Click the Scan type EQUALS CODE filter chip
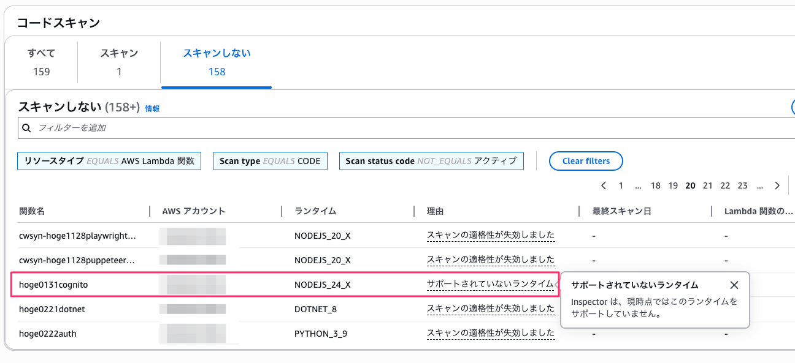 (270, 161)
